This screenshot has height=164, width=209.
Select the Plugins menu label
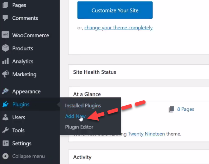(21, 105)
